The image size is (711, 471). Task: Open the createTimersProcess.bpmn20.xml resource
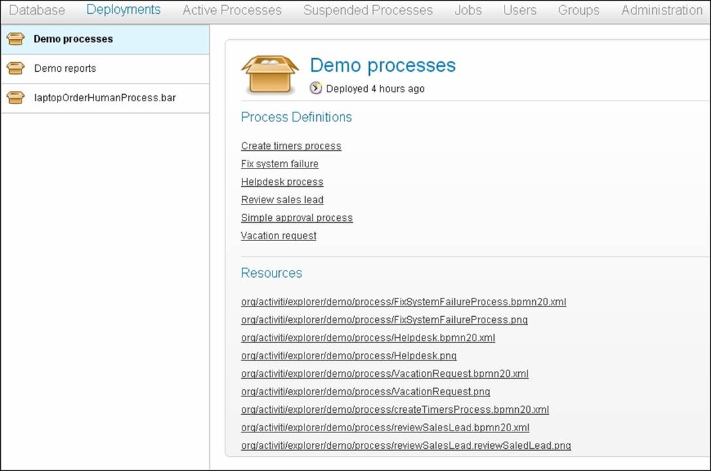[395, 410]
